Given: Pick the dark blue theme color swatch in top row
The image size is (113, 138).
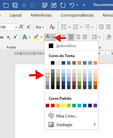Looking at the screenshot, I should [x=63, y=63].
